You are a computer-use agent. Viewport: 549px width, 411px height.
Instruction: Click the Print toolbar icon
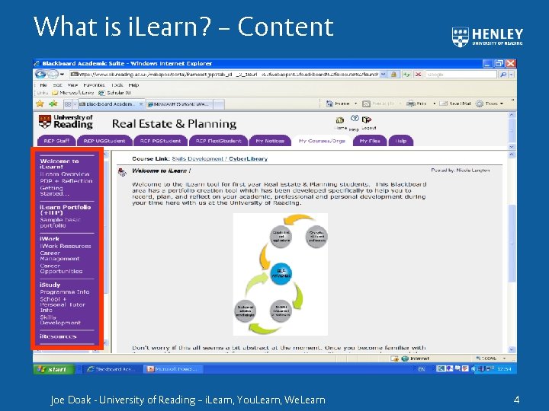pyautogui.click(x=410, y=104)
